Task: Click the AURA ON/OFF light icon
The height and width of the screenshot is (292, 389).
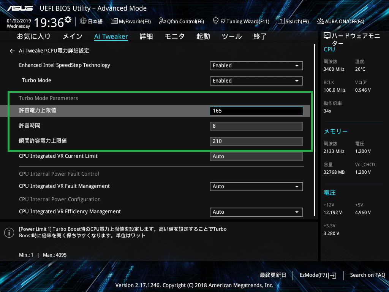Action: (x=320, y=21)
